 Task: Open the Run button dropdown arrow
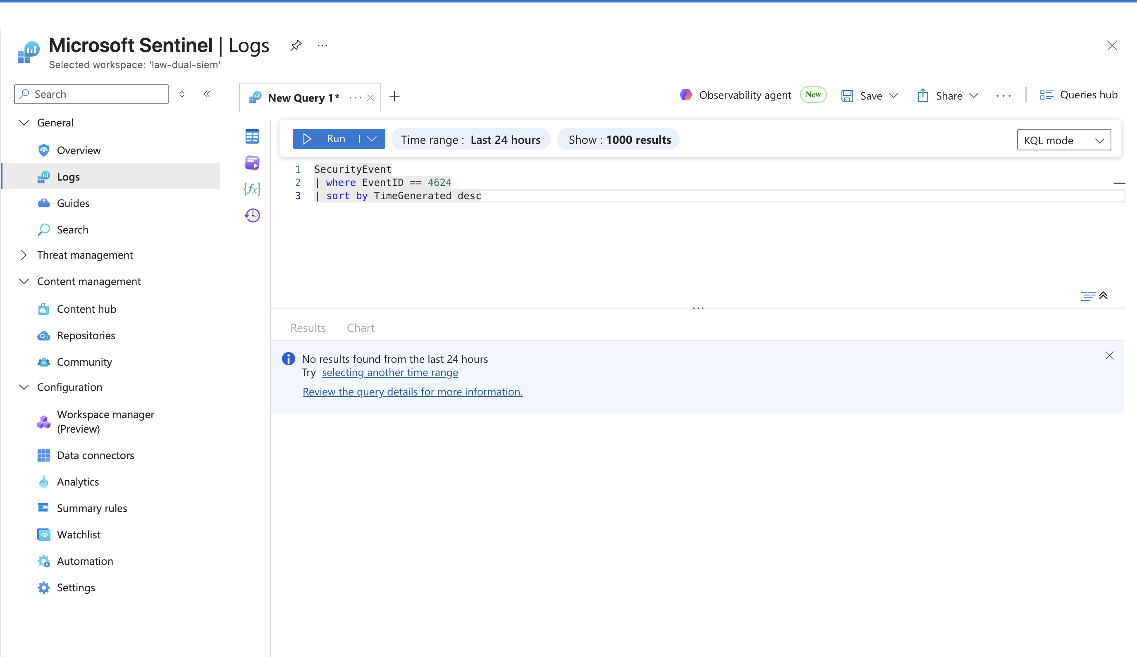(372, 139)
